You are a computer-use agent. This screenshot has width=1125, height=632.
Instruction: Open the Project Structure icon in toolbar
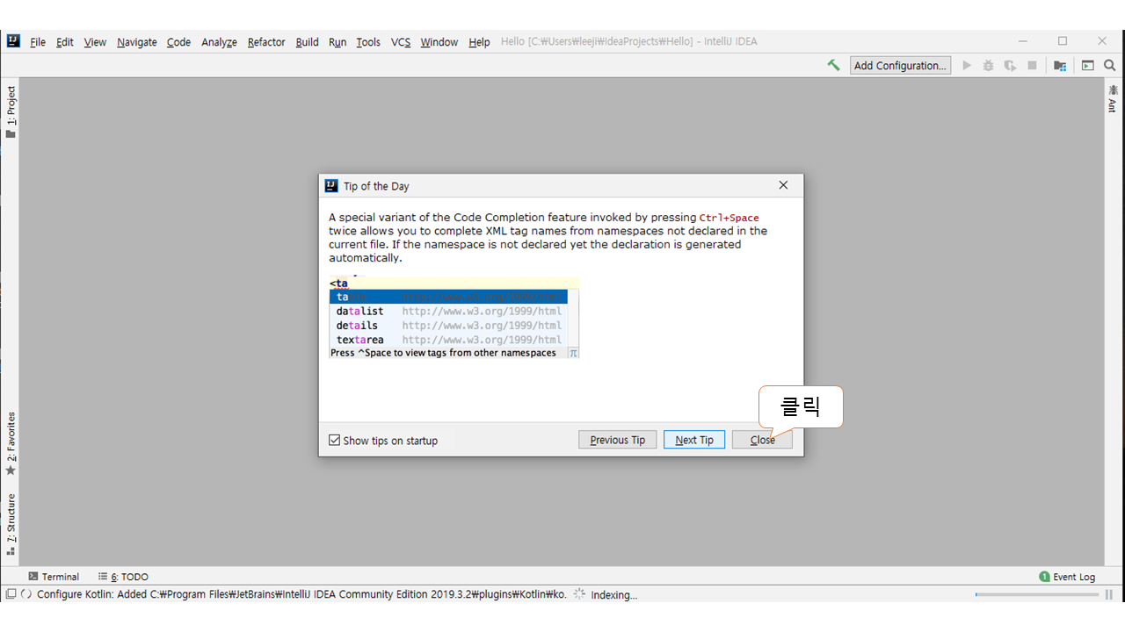click(x=1060, y=65)
